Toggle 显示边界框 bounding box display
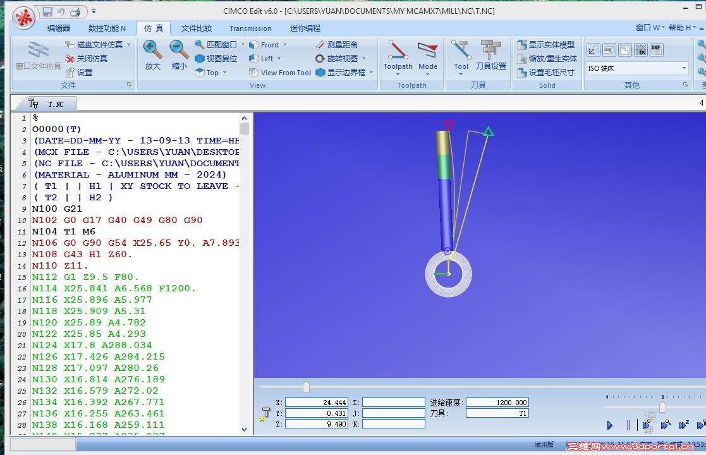Viewport: 706px width, 455px height. coord(341,73)
